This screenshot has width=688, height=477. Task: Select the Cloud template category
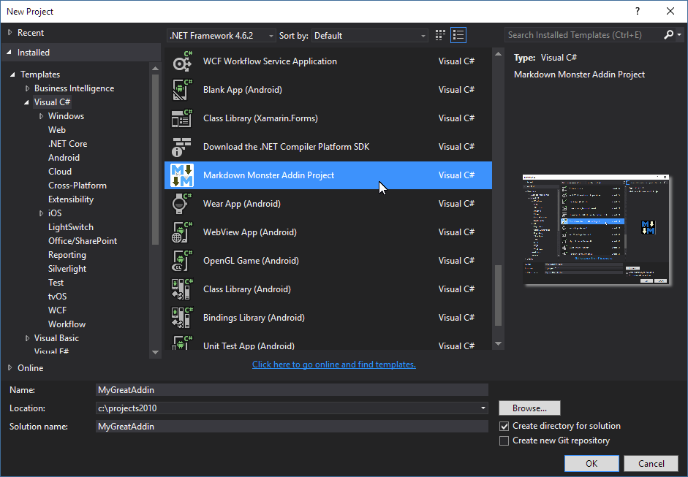(x=60, y=172)
